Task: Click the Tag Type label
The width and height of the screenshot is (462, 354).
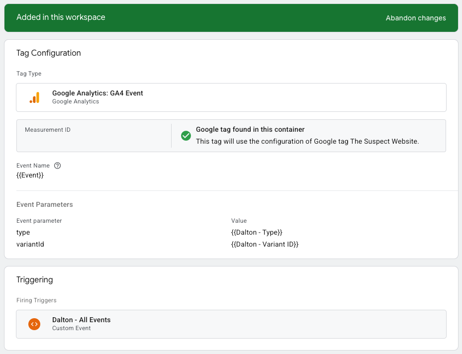Action: [x=29, y=74]
